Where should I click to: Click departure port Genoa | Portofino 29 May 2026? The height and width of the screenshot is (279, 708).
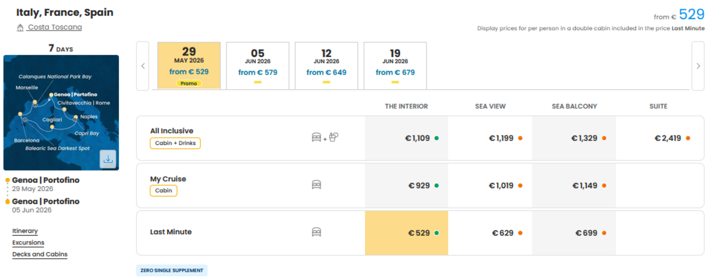point(46,184)
